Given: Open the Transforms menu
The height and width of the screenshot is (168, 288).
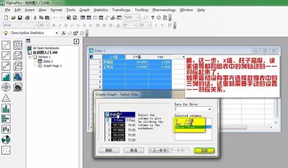Looking at the screenshot, I should tap(121, 10).
